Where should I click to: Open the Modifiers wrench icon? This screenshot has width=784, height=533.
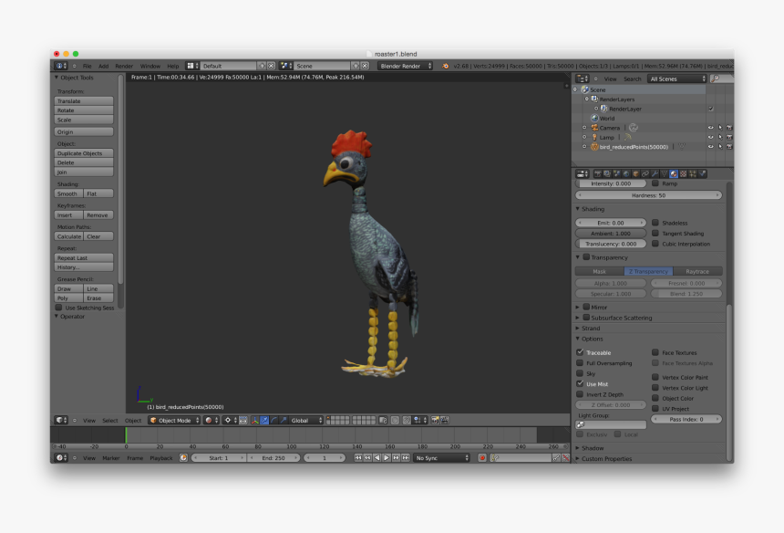coord(655,172)
